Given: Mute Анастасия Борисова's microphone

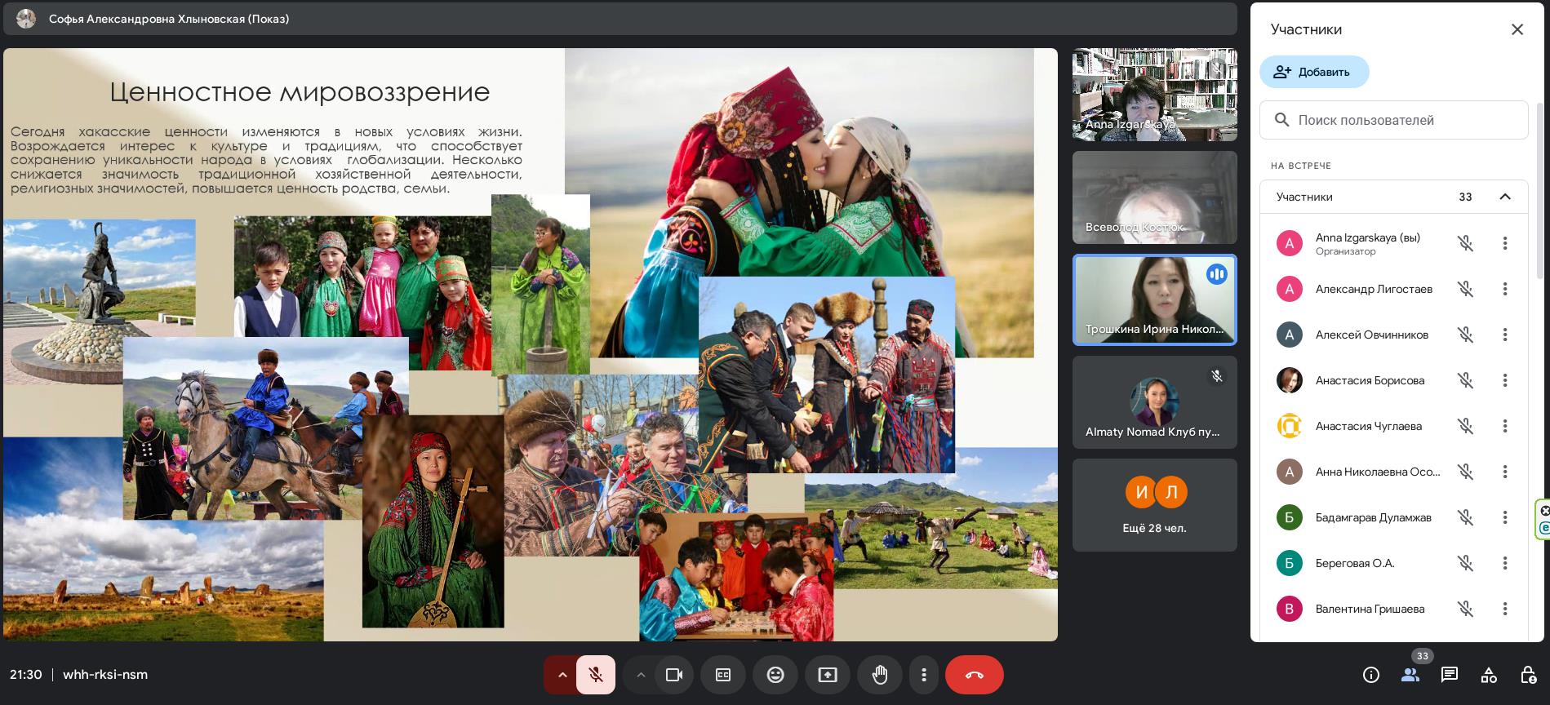Looking at the screenshot, I should (x=1465, y=380).
